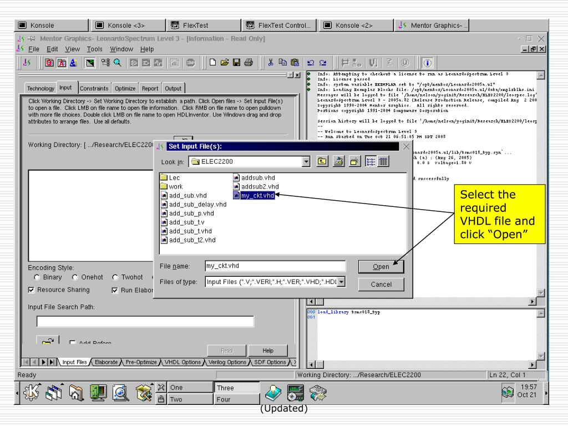Go up one folder level in file dialog
This screenshot has width=568, height=426.
coord(322,161)
